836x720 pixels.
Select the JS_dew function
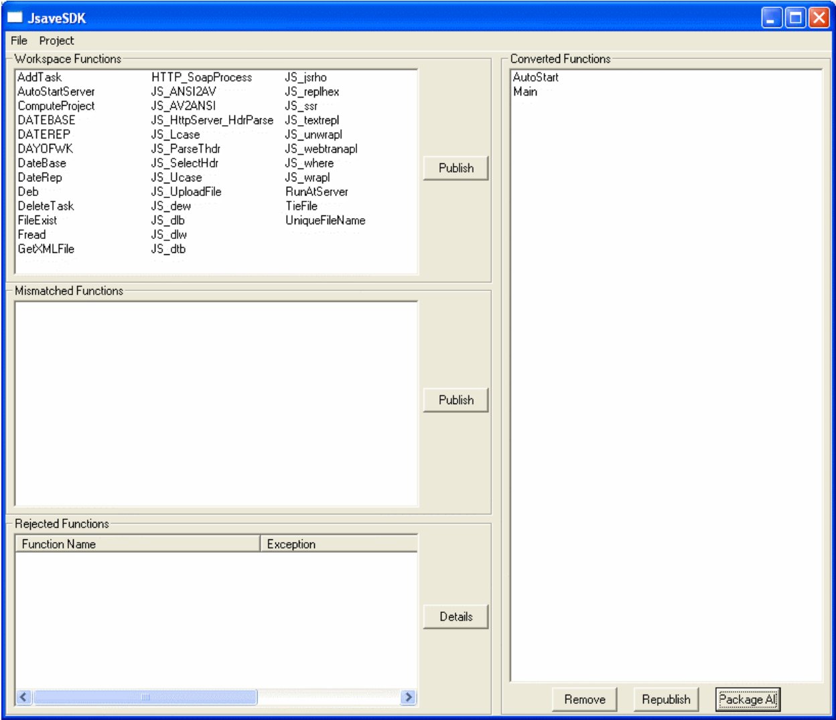[x=171, y=206]
